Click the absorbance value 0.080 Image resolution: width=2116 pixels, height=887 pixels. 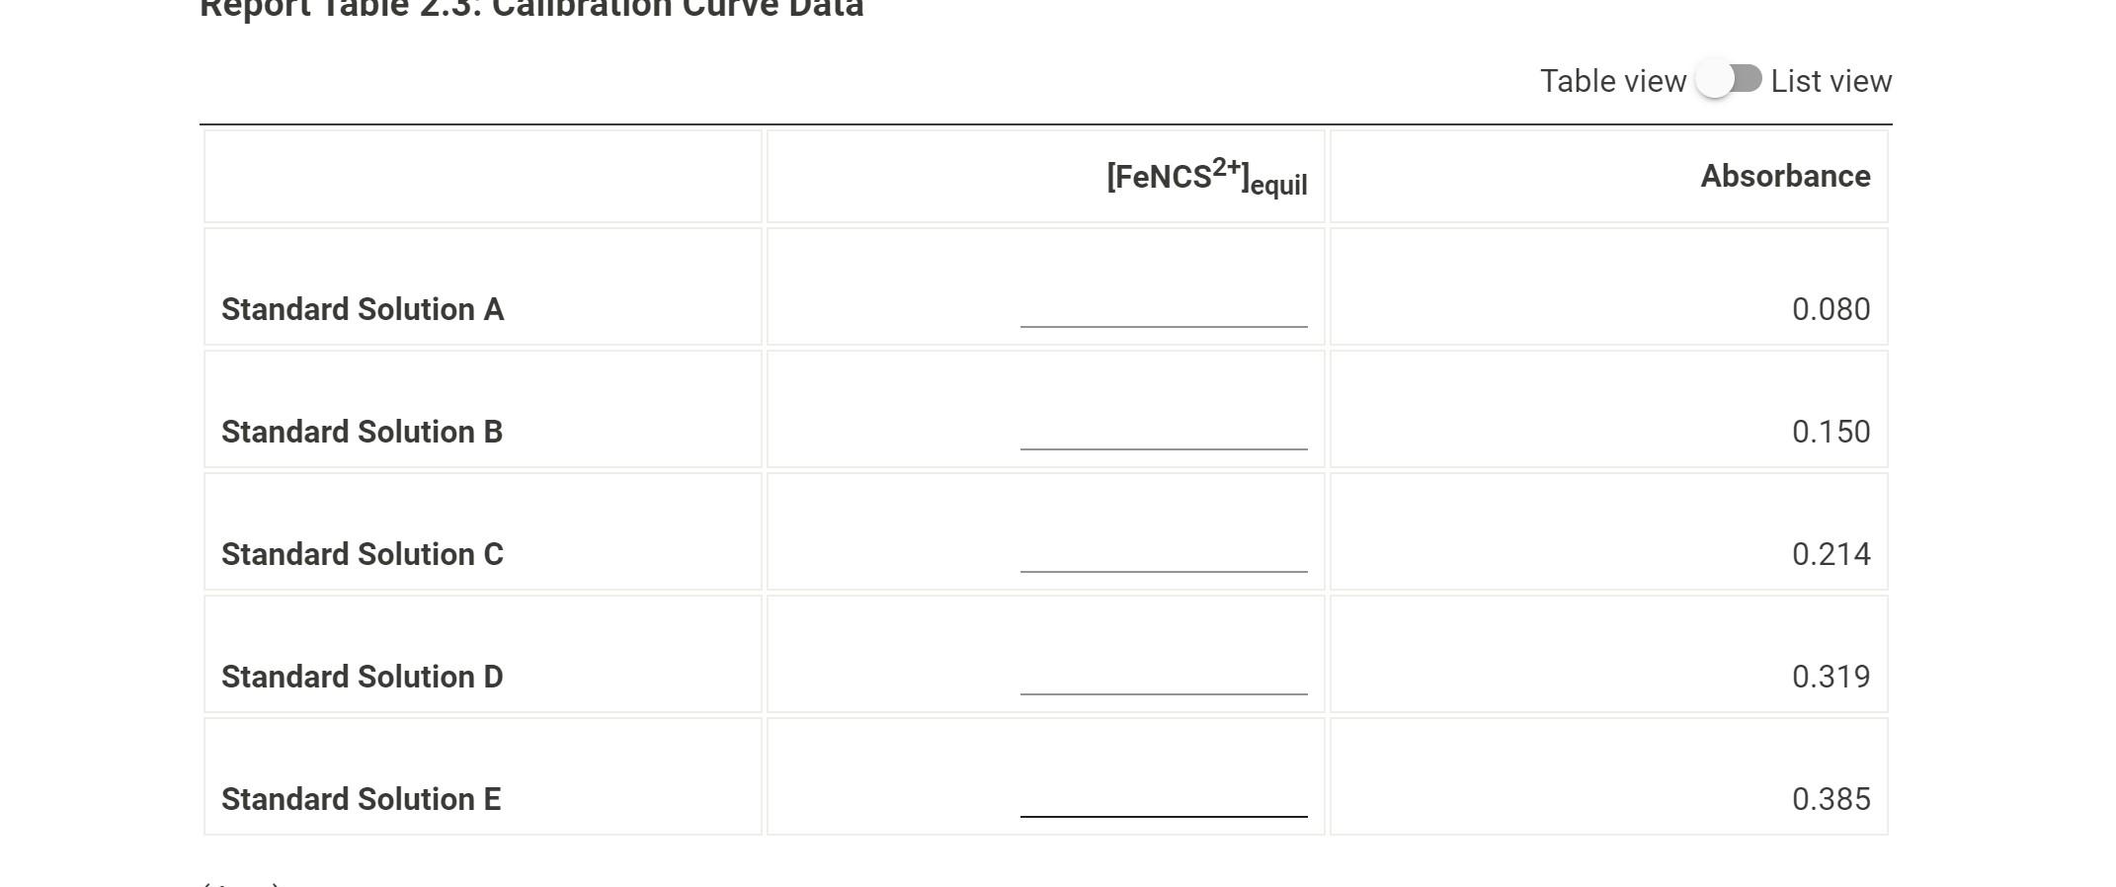click(x=1831, y=309)
